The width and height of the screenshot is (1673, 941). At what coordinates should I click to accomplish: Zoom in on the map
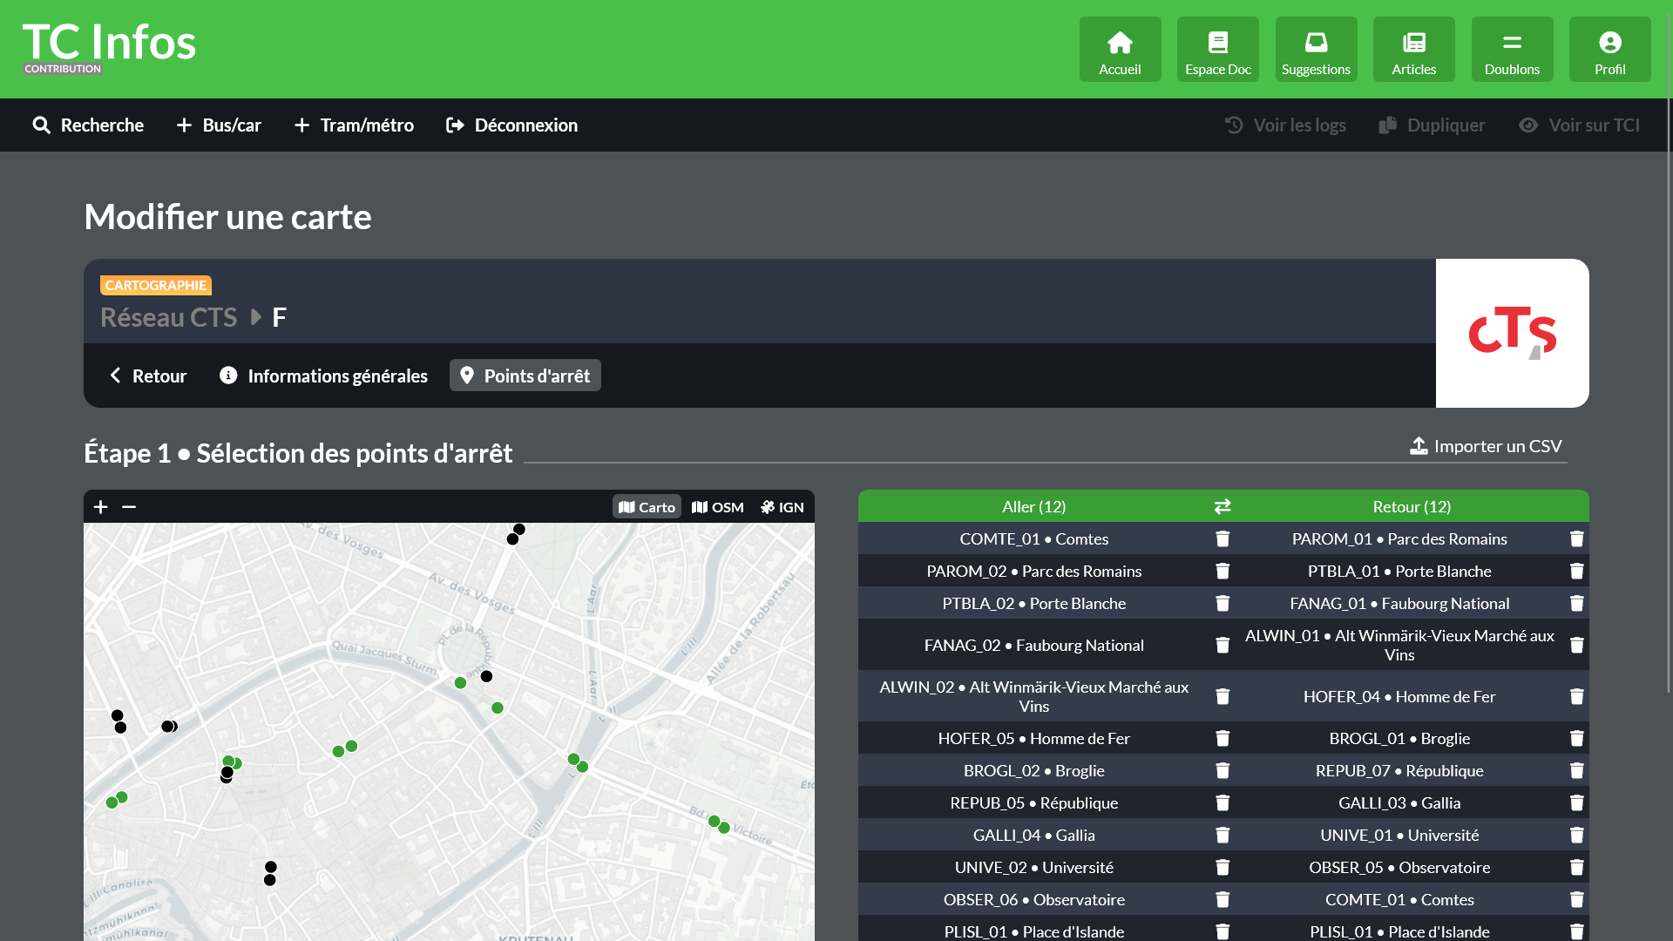[100, 506]
